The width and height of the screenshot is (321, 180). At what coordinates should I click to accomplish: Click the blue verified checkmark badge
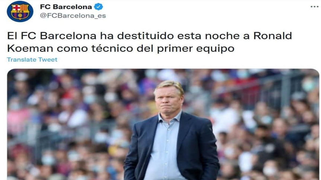pos(99,7)
